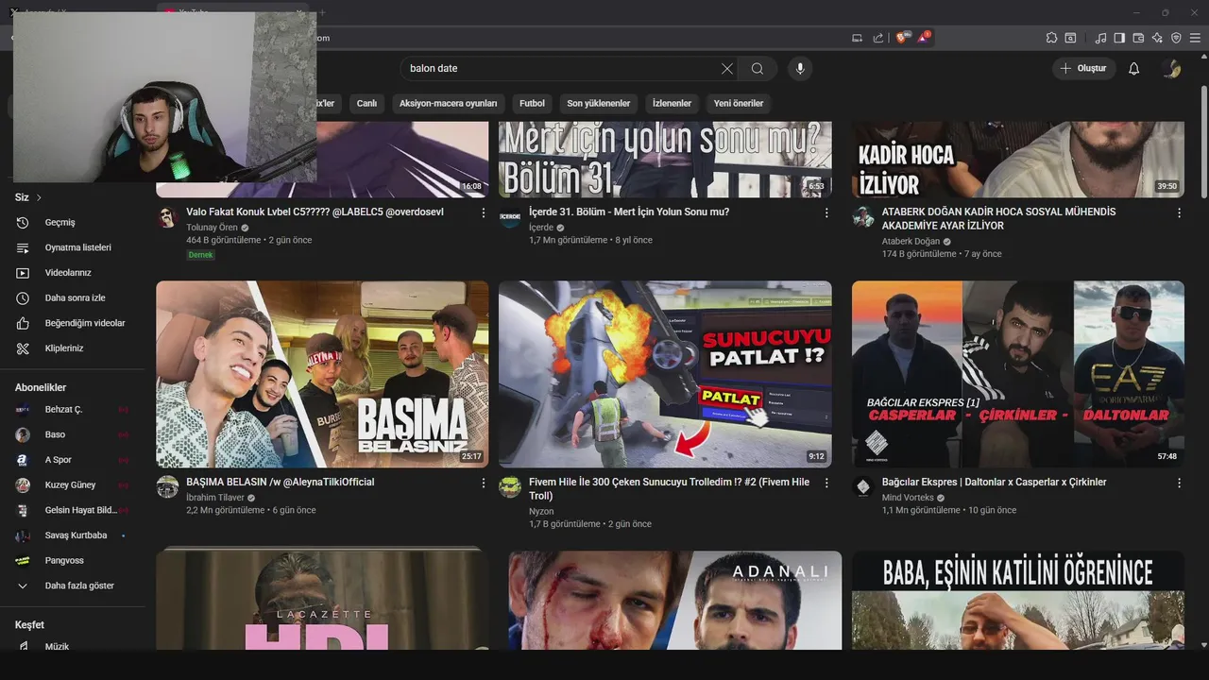Clear the search box with the X icon
The image size is (1209, 680).
pos(727,69)
